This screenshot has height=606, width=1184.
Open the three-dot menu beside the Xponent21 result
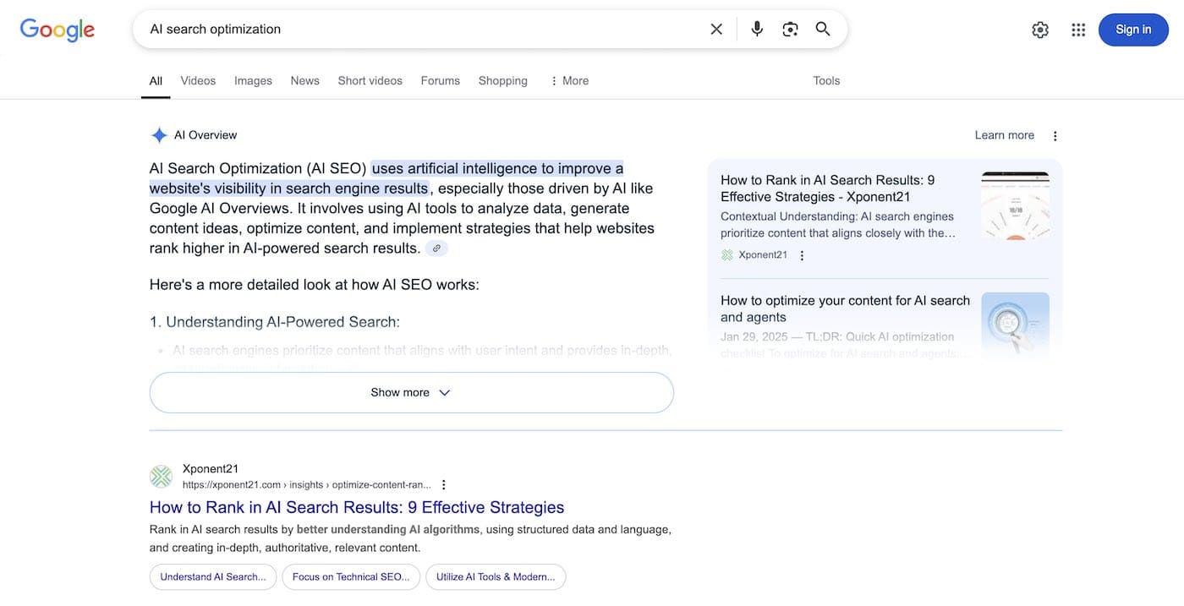[x=443, y=483]
